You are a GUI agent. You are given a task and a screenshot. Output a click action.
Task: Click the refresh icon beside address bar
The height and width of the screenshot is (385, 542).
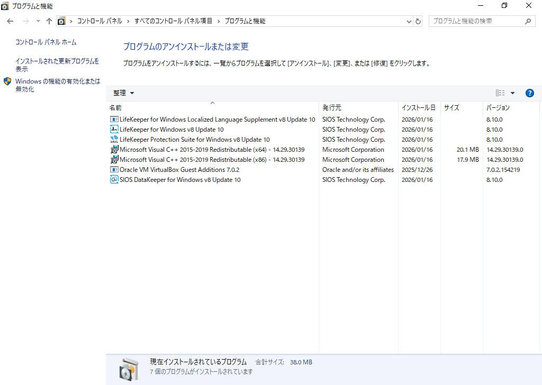[x=418, y=21]
